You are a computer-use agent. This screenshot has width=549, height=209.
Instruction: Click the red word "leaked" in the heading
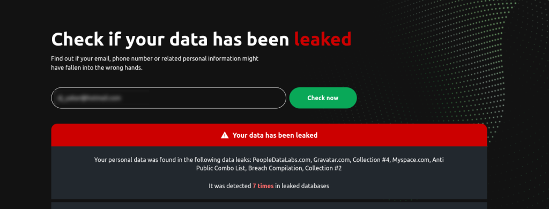[322, 39]
